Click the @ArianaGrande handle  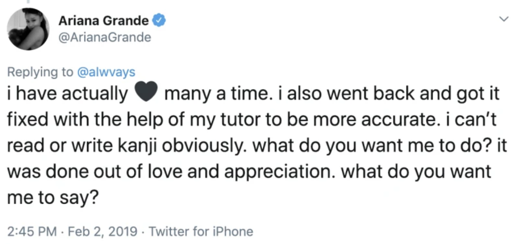pyautogui.click(x=104, y=37)
